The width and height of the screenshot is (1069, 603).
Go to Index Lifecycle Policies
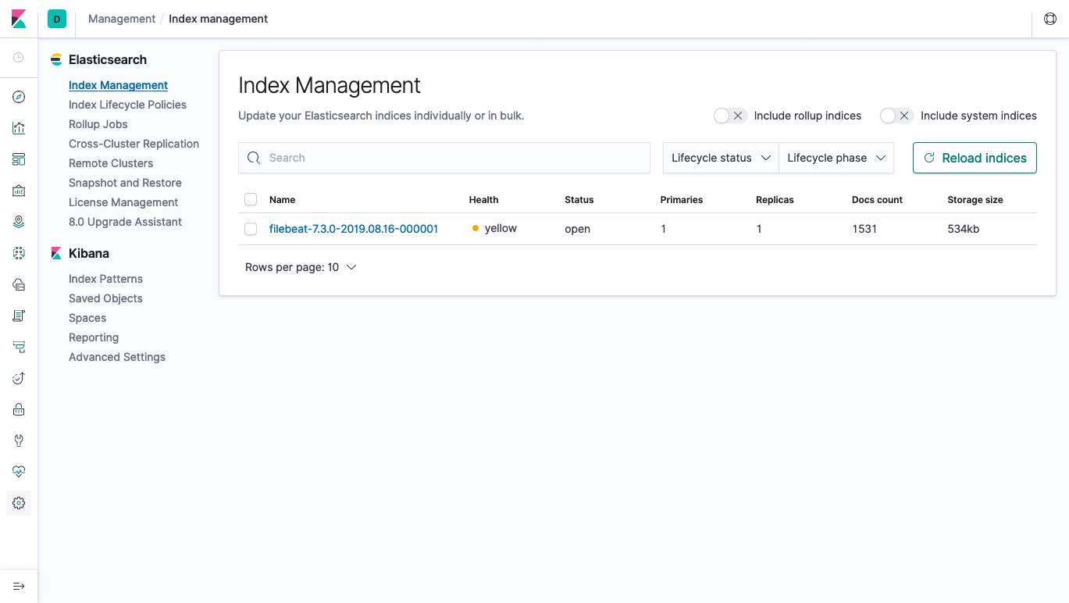(127, 104)
